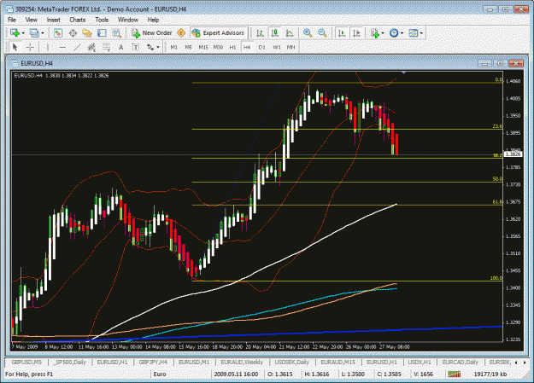Switch to the _SP500,Daily chart tab
534x383 pixels.
[x=70, y=363]
